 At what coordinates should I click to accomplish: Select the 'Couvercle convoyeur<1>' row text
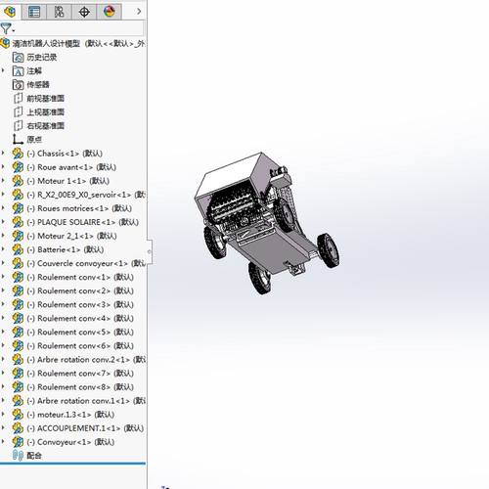coord(86,263)
